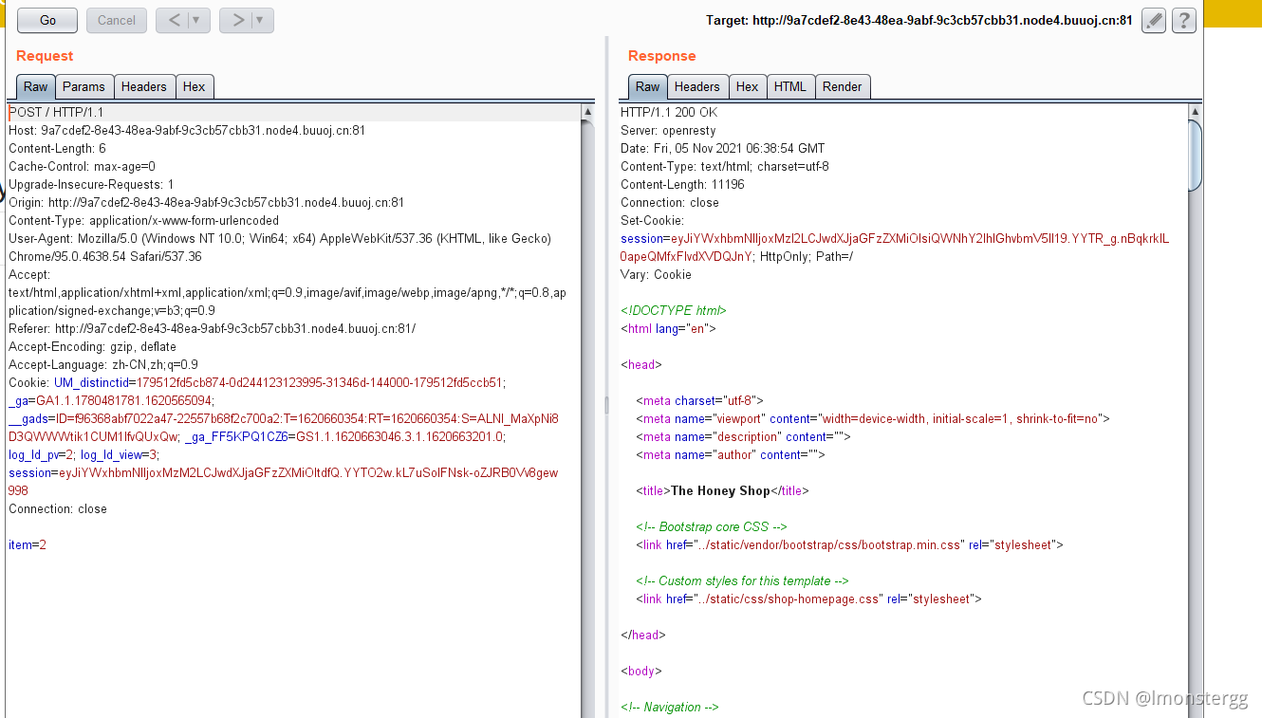Click the 'Content-Length: 6' request header
The height and width of the screenshot is (718, 1262).
click(x=57, y=148)
